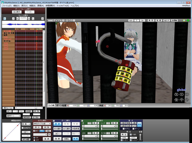Click the first global rotation axis icon
The height and width of the screenshot is (143, 192).
[x=176, y=94]
